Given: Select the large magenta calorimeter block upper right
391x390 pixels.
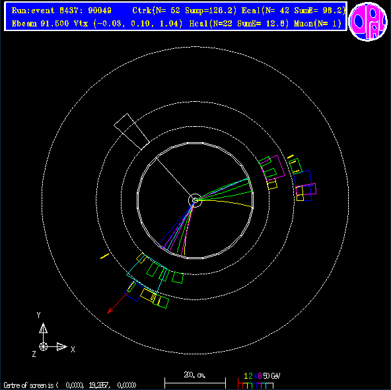Looking at the screenshot, I should pos(273,167).
